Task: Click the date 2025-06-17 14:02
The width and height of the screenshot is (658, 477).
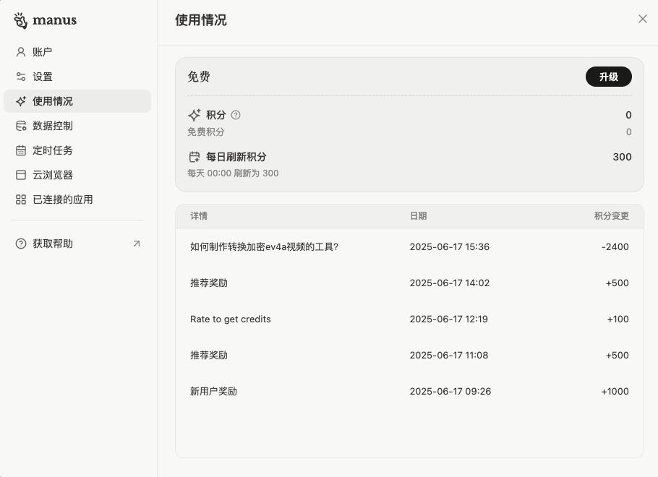Action: (450, 283)
